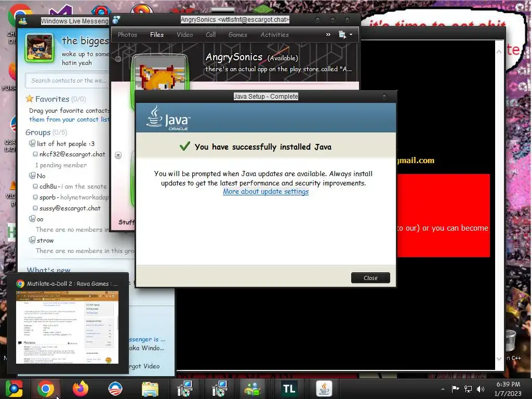Click the scroll down arrow in black window
This screenshot has height=399, width=532.
[x=499, y=358]
